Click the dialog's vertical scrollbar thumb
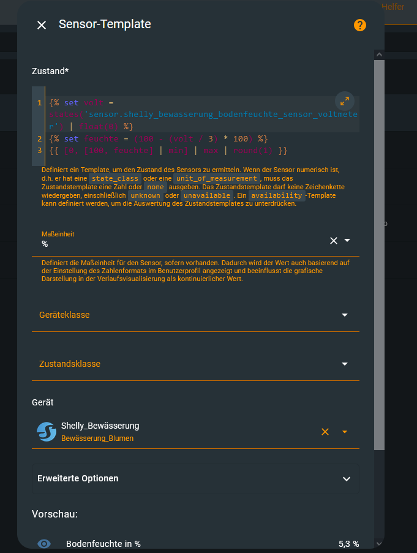Image resolution: width=417 pixels, height=553 pixels. click(x=379, y=245)
